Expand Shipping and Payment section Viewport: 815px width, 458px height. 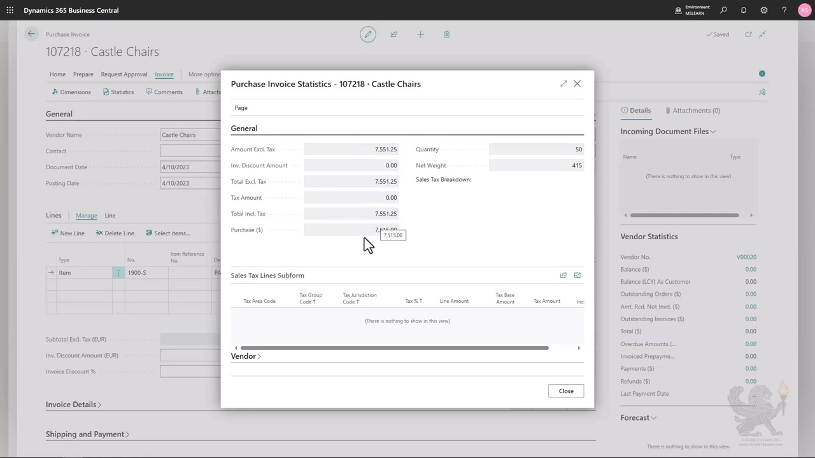pyautogui.click(x=87, y=434)
